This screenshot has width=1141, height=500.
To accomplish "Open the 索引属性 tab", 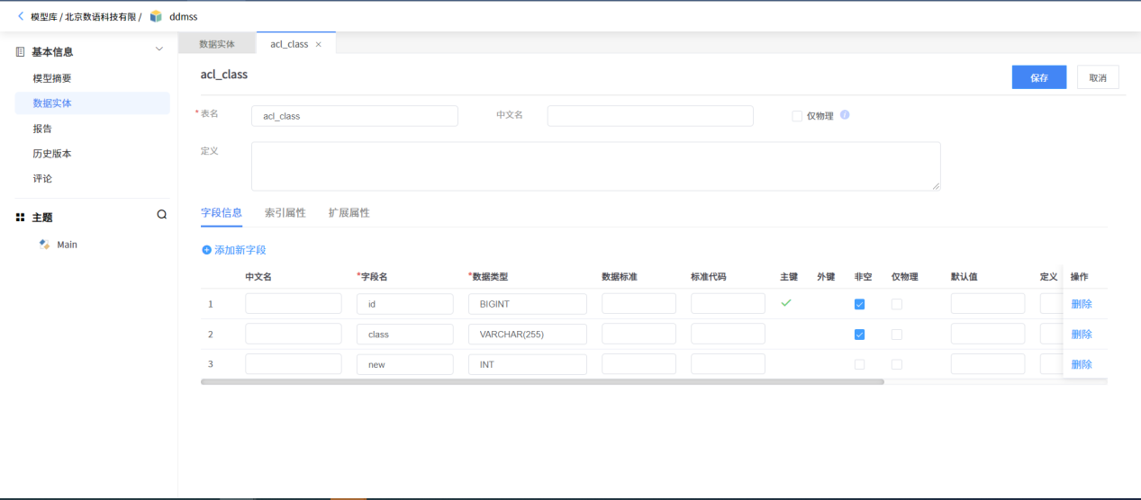I will click(285, 213).
